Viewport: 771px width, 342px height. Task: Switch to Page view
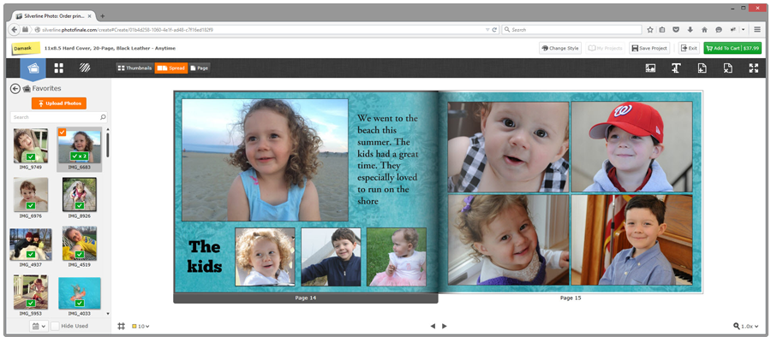coord(199,68)
